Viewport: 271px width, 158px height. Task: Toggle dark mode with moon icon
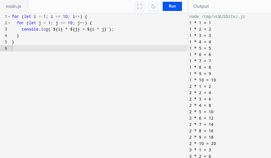point(153,6)
